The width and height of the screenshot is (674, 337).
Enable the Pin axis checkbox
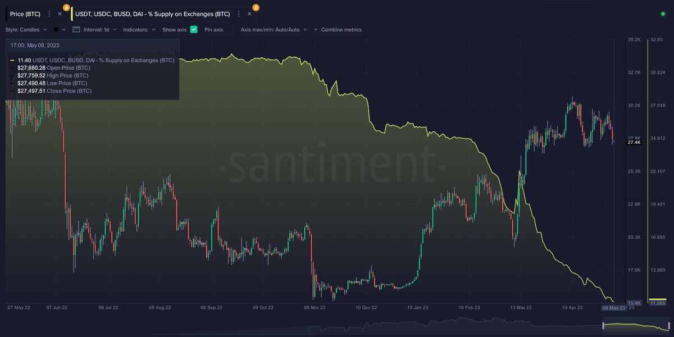click(x=230, y=29)
